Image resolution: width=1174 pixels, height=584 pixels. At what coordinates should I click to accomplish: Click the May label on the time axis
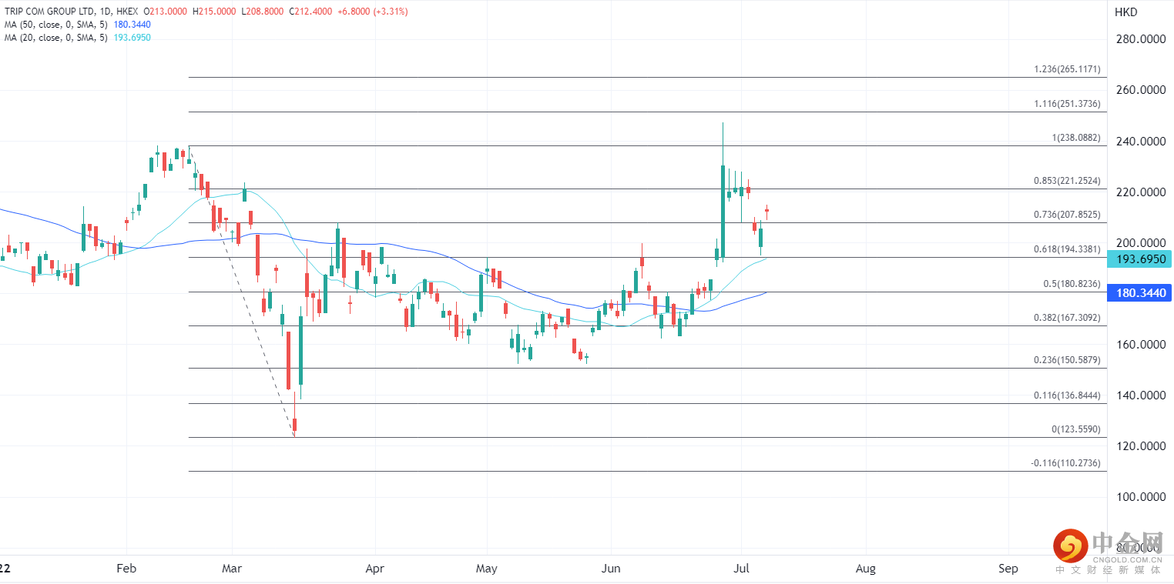tap(487, 569)
